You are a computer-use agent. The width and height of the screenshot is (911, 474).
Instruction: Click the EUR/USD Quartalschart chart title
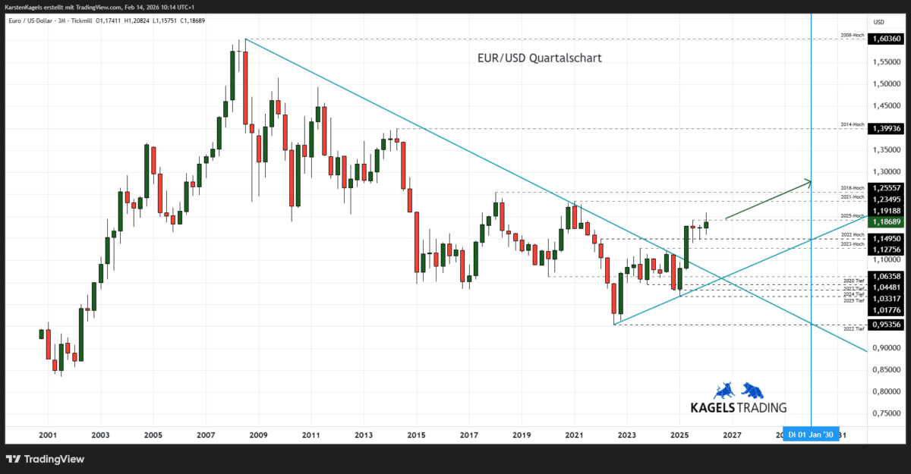click(539, 58)
